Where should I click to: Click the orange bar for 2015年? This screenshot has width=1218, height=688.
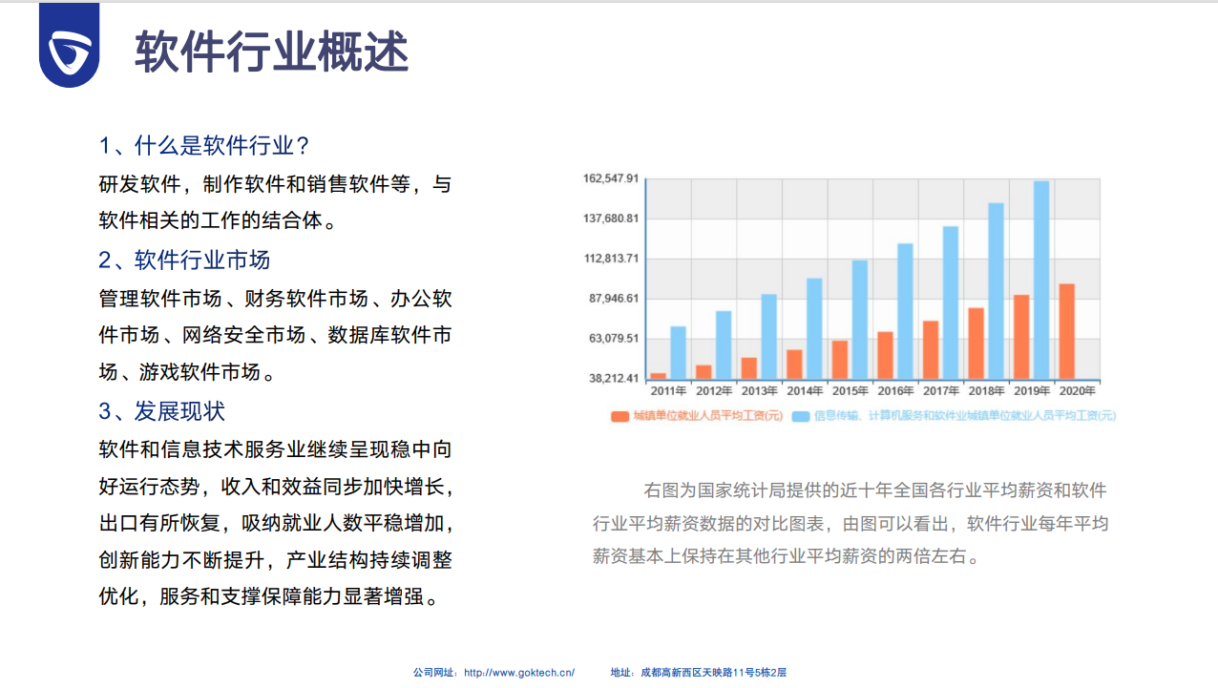tap(839, 360)
